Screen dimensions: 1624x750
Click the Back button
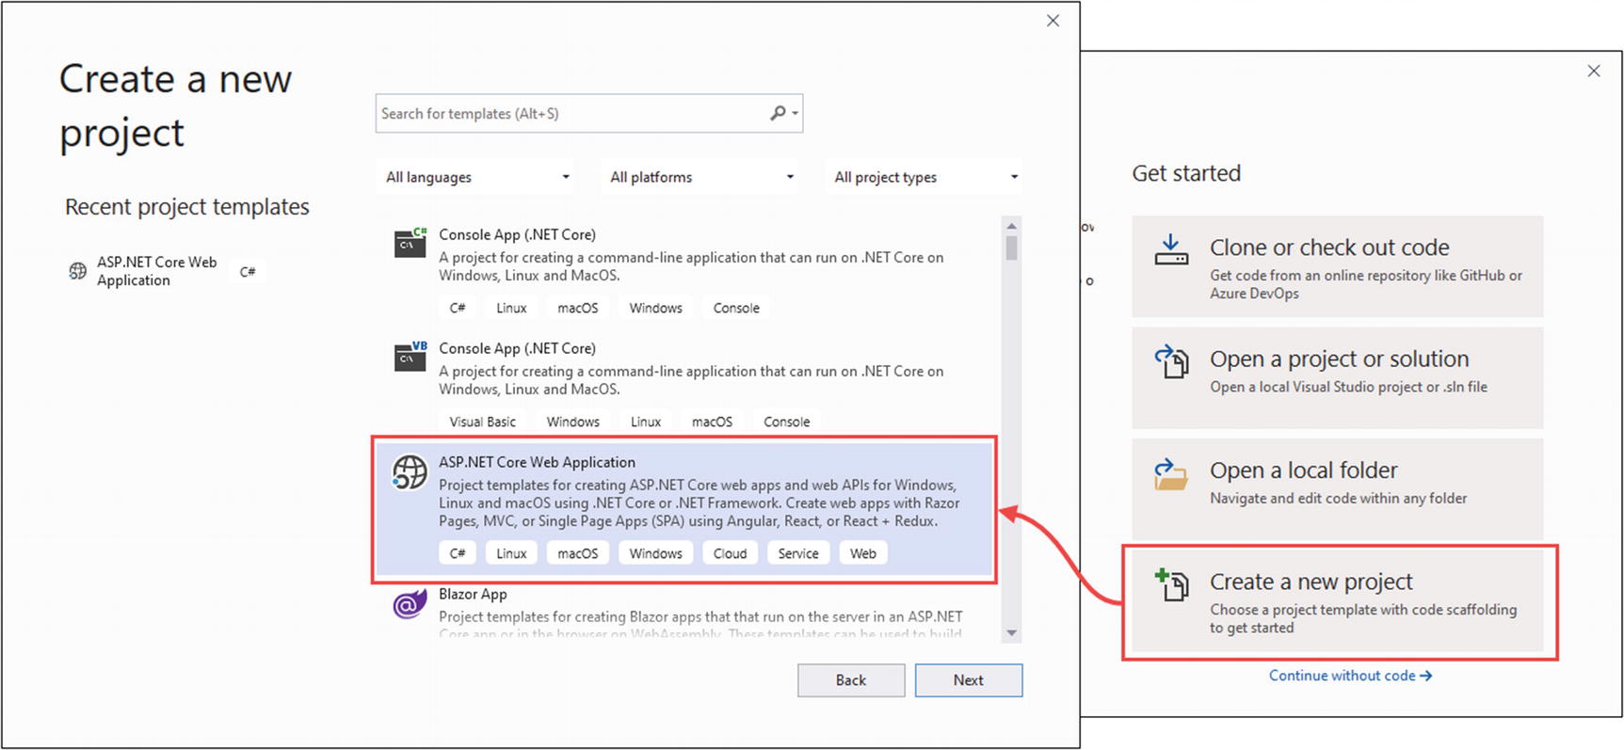click(851, 680)
